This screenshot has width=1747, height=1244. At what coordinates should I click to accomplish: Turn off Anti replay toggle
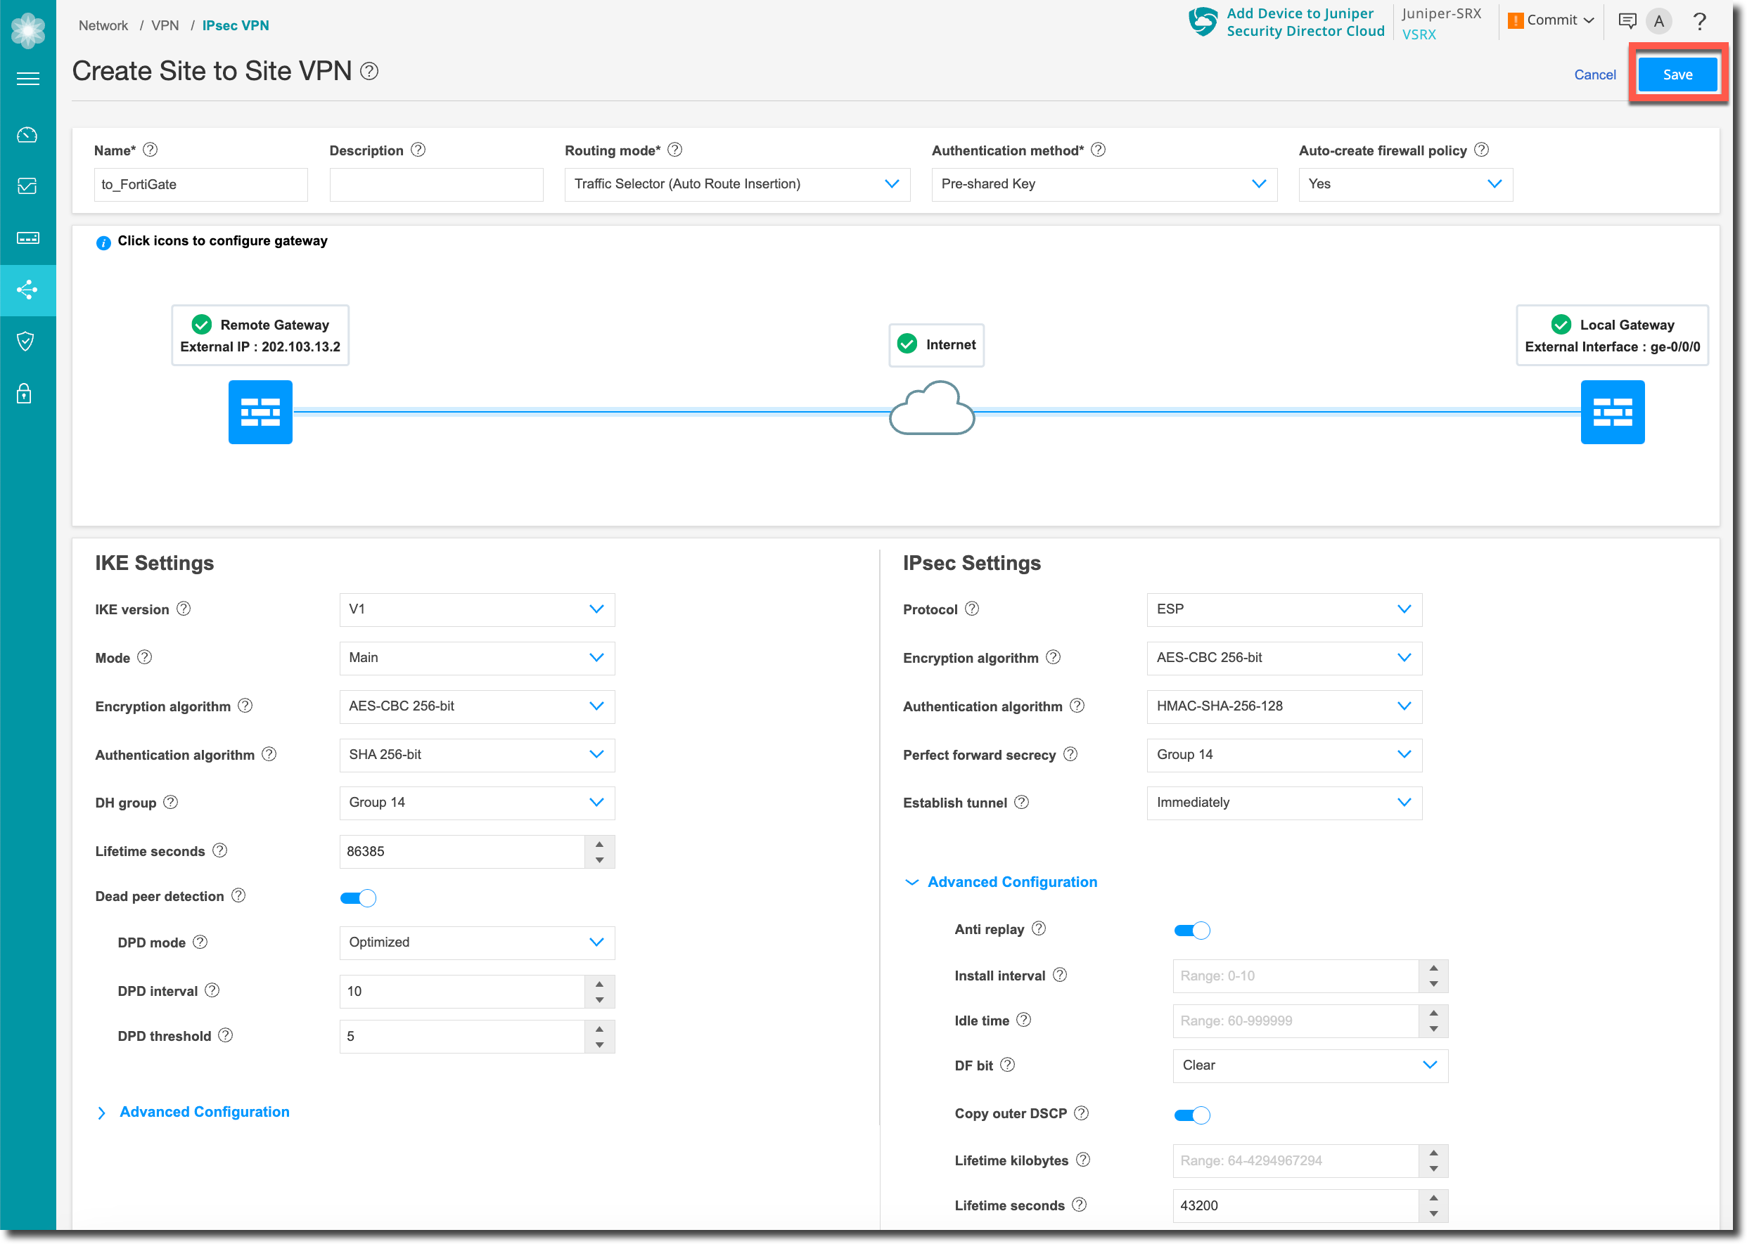point(1191,930)
